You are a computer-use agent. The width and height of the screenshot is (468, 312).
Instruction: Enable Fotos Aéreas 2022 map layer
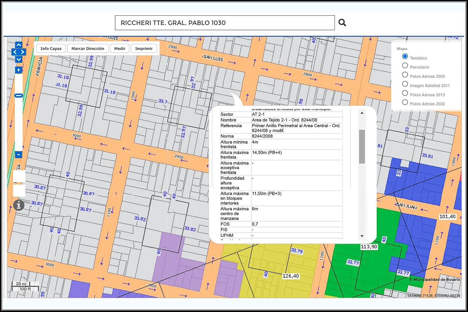pyautogui.click(x=405, y=102)
